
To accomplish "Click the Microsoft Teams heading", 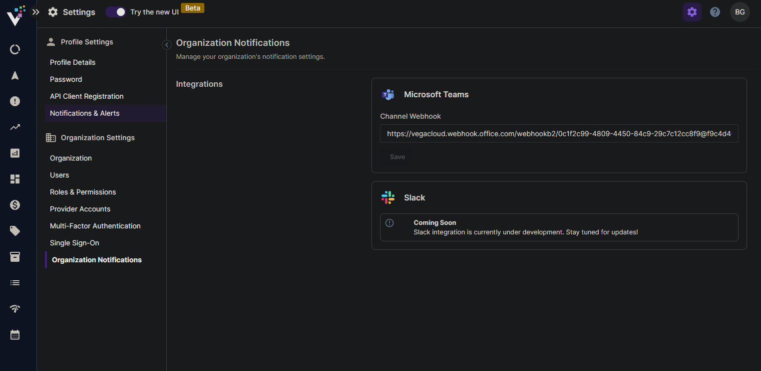I will click(436, 94).
